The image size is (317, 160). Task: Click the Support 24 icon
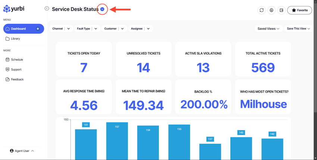7,69
